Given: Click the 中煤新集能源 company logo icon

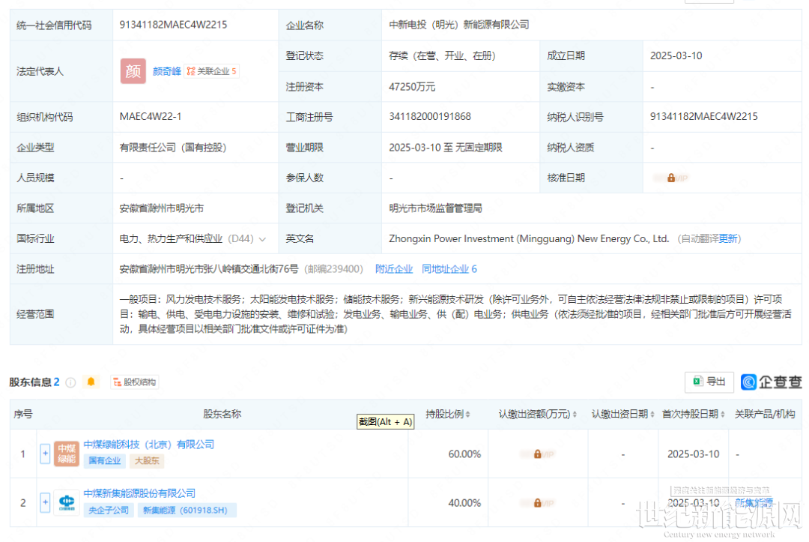Looking at the screenshot, I should click(x=67, y=502).
